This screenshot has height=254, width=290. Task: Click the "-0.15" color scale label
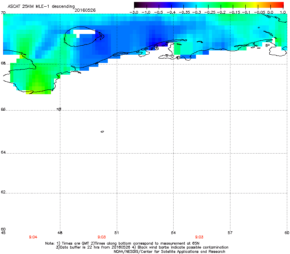click(234, 13)
